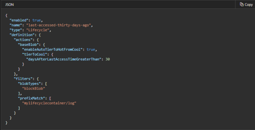Click the "last-accessed-thirty-days-ago" string
The width and height of the screenshot is (255, 130).
coord(58,25)
